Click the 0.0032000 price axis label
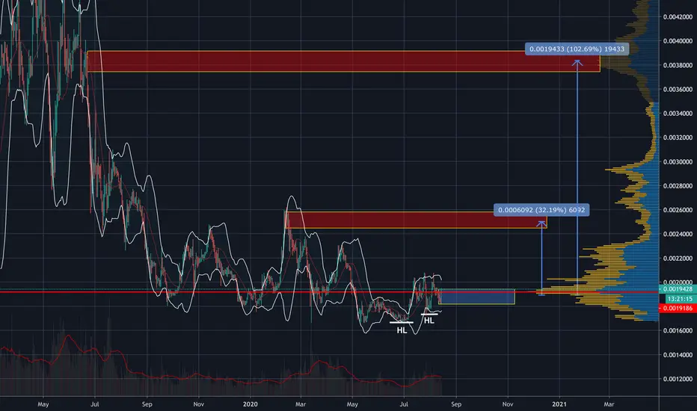Screen dimensions: 697x411 [x=678, y=137]
